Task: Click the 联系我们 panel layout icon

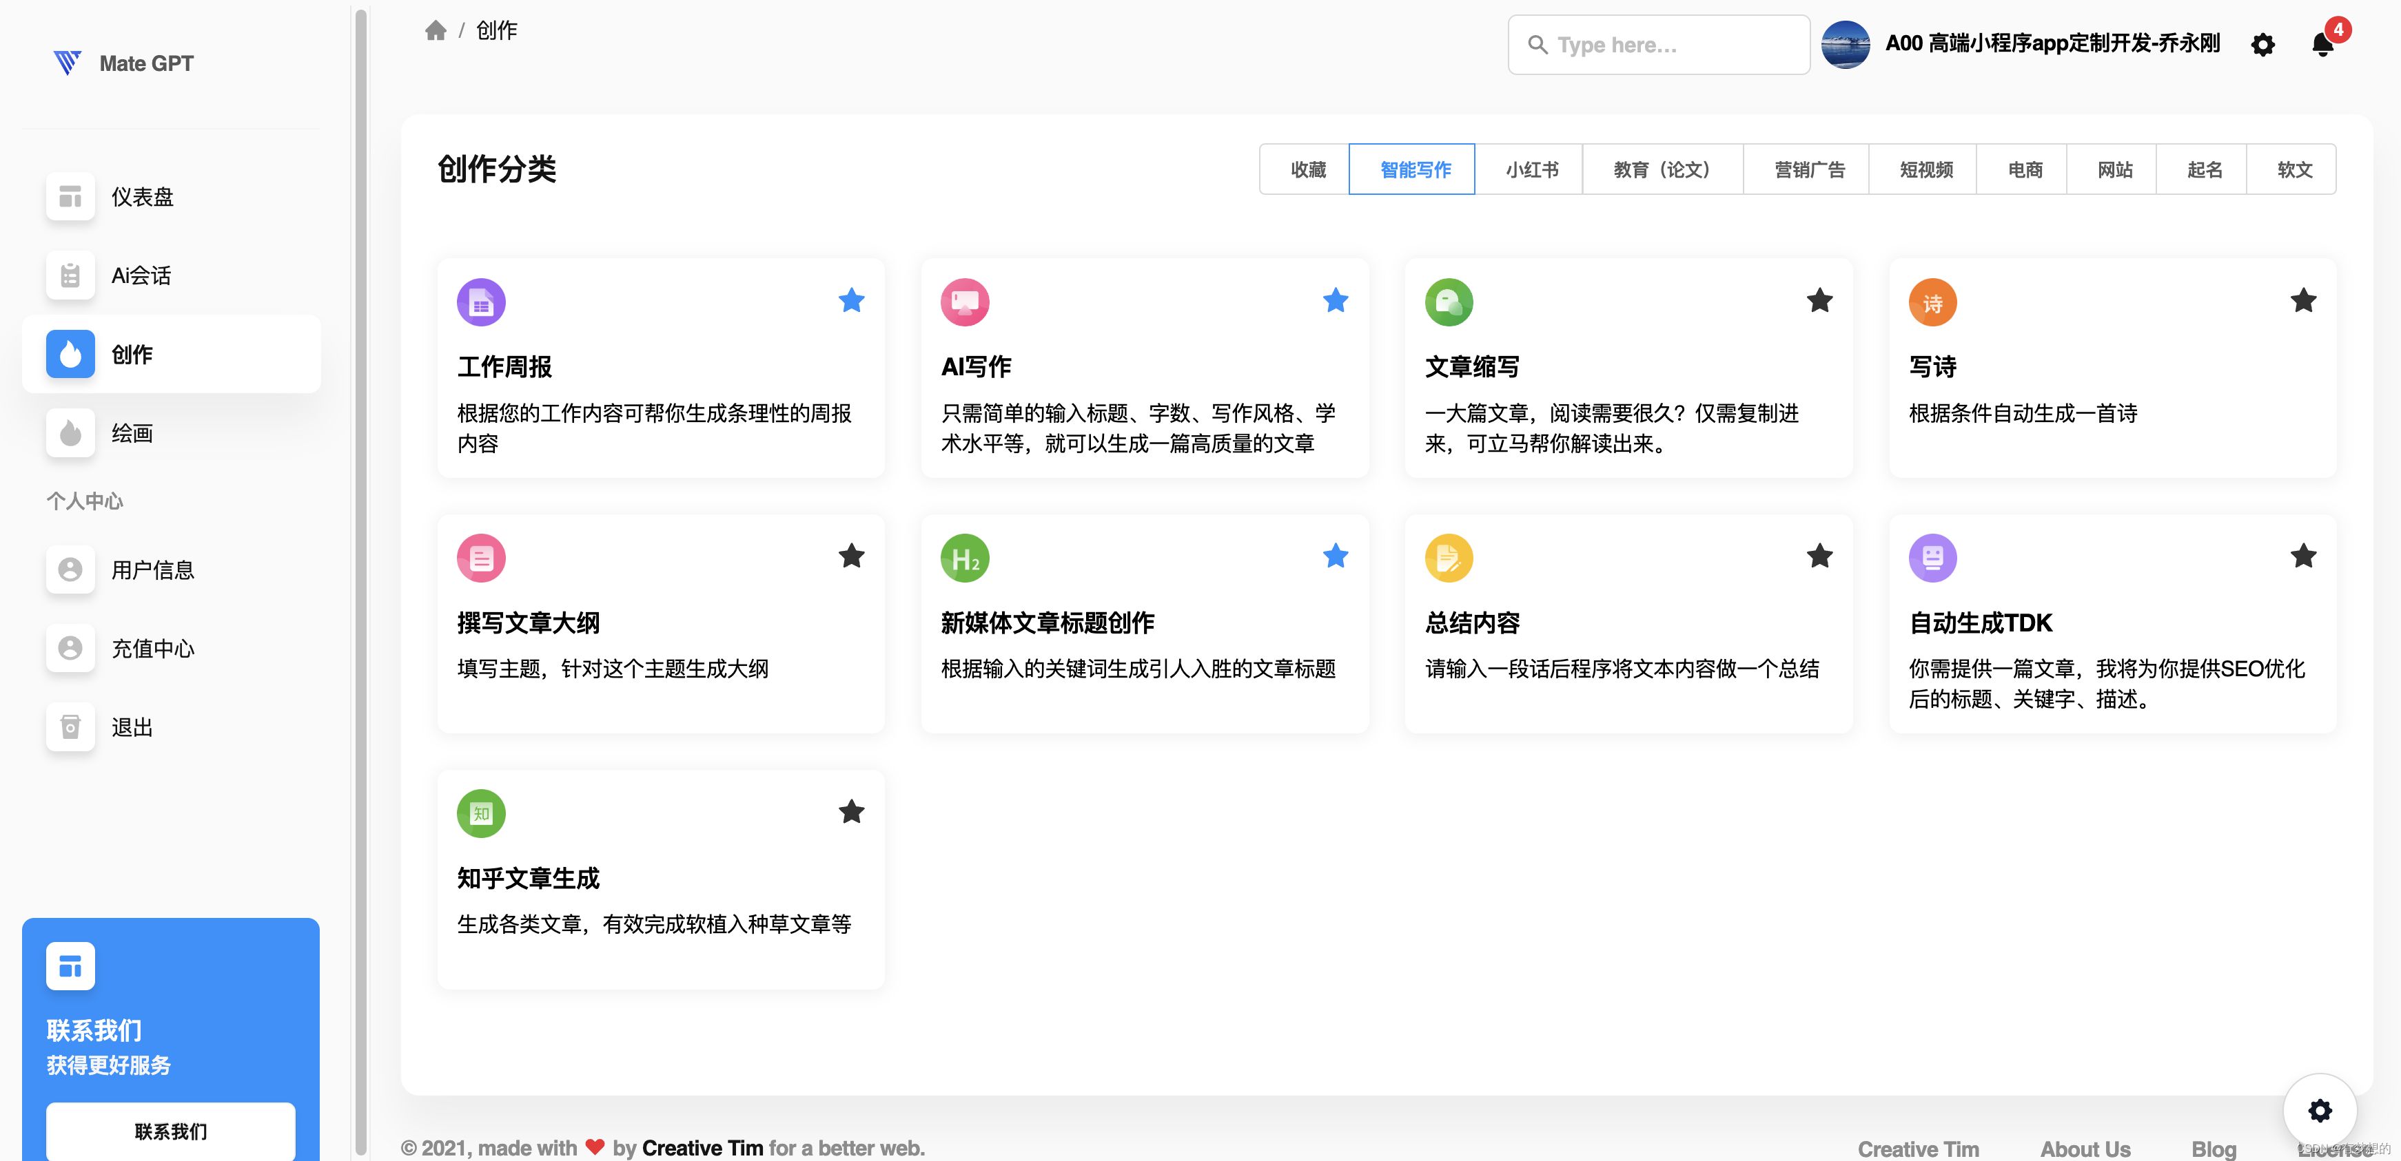Action: (x=71, y=966)
